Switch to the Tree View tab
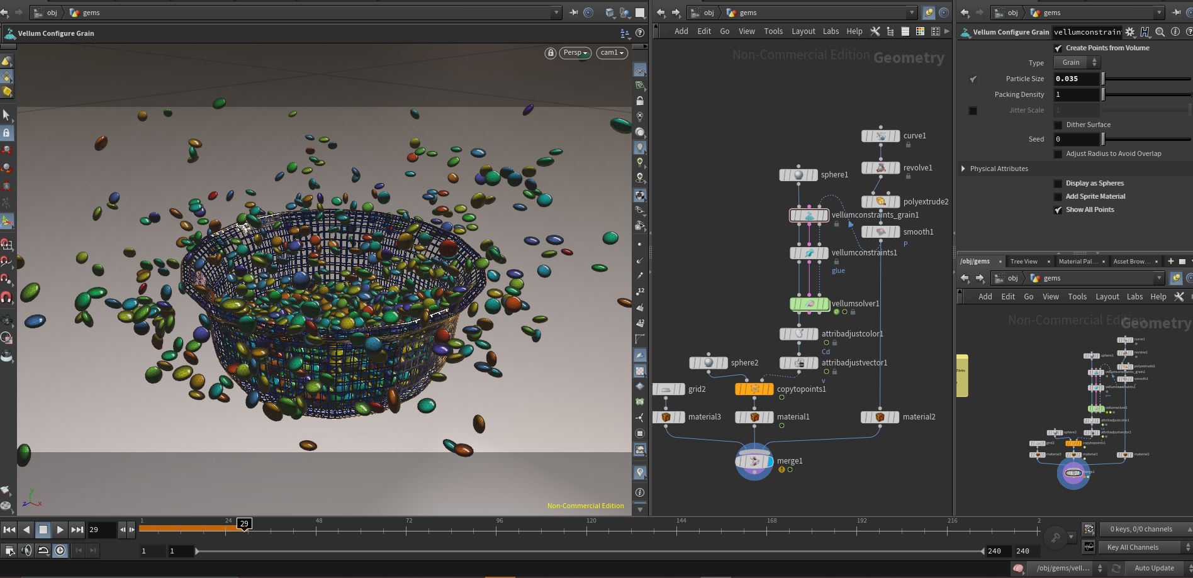This screenshot has height=578, width=1193. [x=1024, y=262]
